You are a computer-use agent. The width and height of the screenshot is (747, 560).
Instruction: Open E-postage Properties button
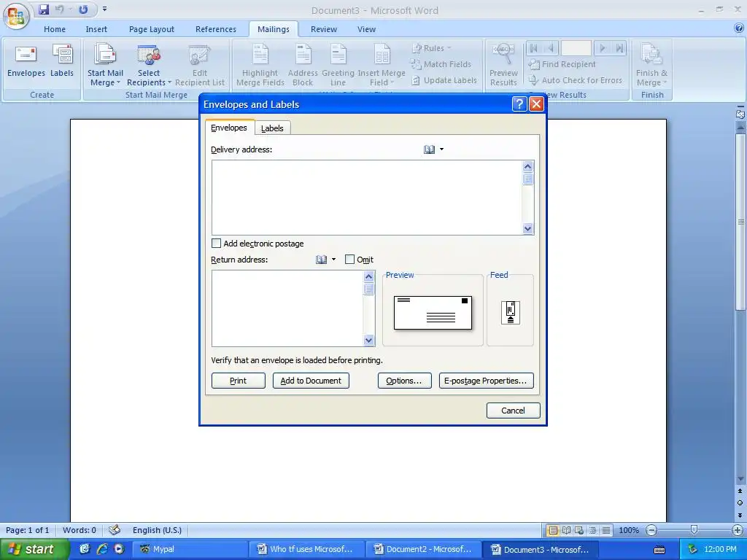coord(486,381)
